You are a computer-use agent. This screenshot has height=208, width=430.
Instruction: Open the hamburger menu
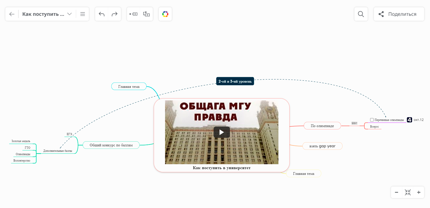(83, 14)
